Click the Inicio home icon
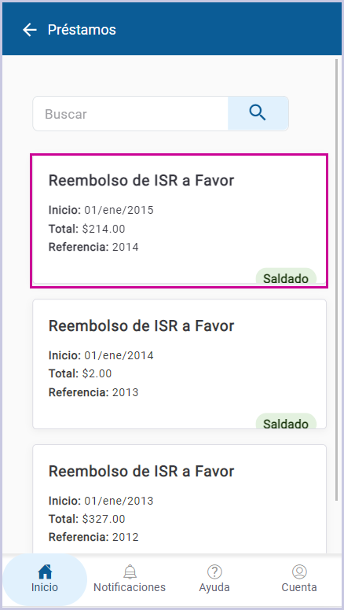 pos(45,572)
